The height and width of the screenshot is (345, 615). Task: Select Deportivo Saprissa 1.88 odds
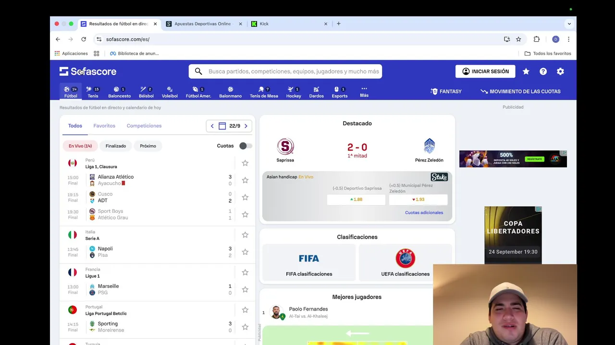tap(356, 199)
